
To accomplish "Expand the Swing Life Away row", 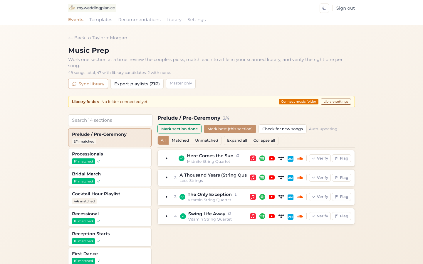I will (x=167, y=216).
